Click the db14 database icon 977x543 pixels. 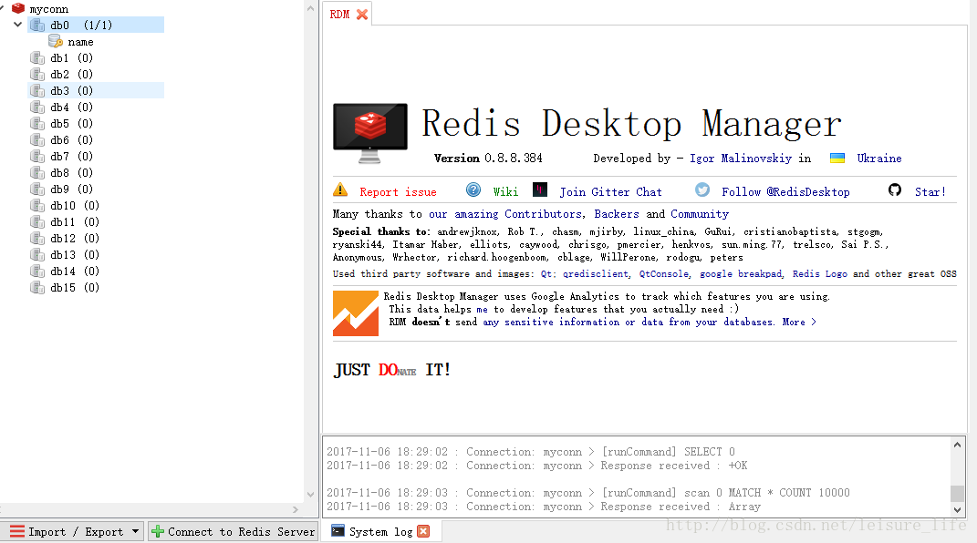coord(37,271)
